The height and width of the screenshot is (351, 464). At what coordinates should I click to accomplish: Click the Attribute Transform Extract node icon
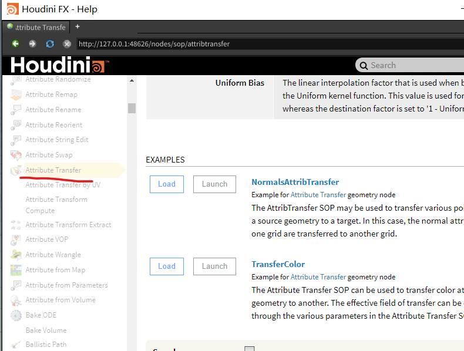point(16,225)
